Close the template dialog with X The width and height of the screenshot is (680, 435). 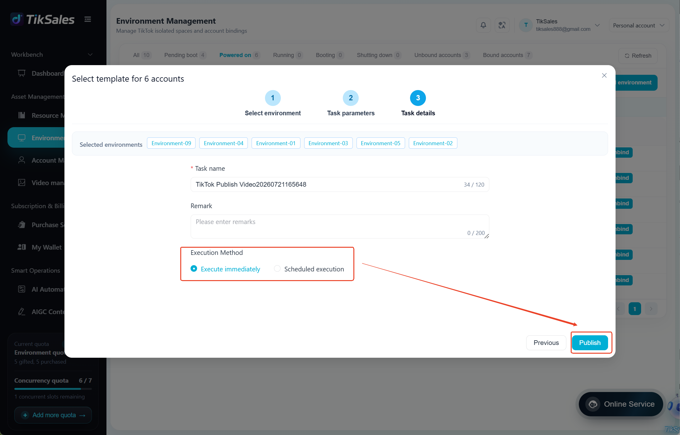pyautogui.click(x=604, y=75)
